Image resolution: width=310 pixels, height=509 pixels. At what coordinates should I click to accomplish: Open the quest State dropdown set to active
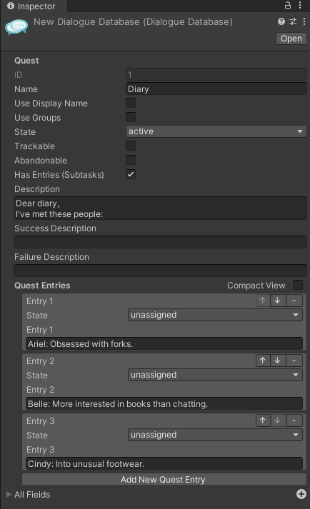point(216,131)
